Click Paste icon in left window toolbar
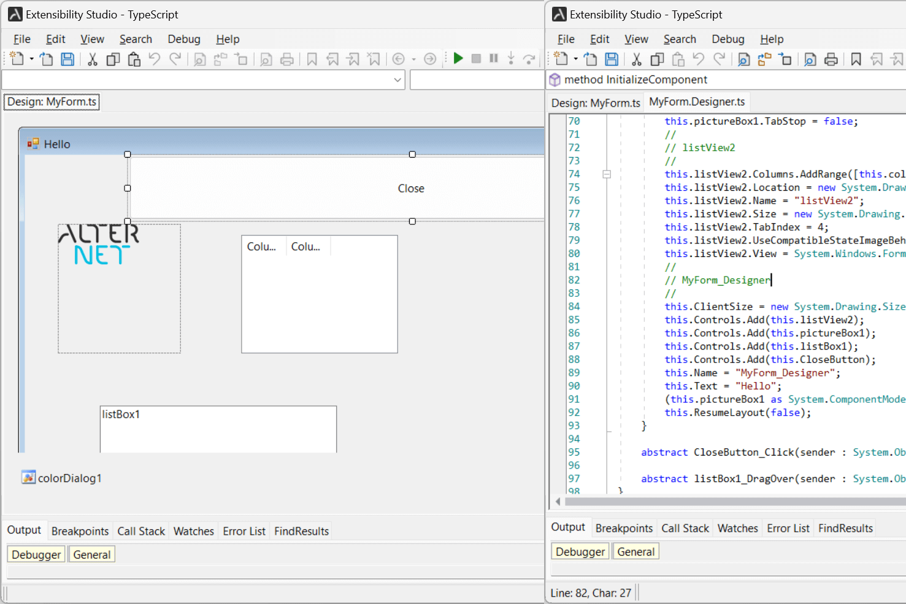Image resolution: width=906 pixels, height=604 pixels. click(134, 59)
